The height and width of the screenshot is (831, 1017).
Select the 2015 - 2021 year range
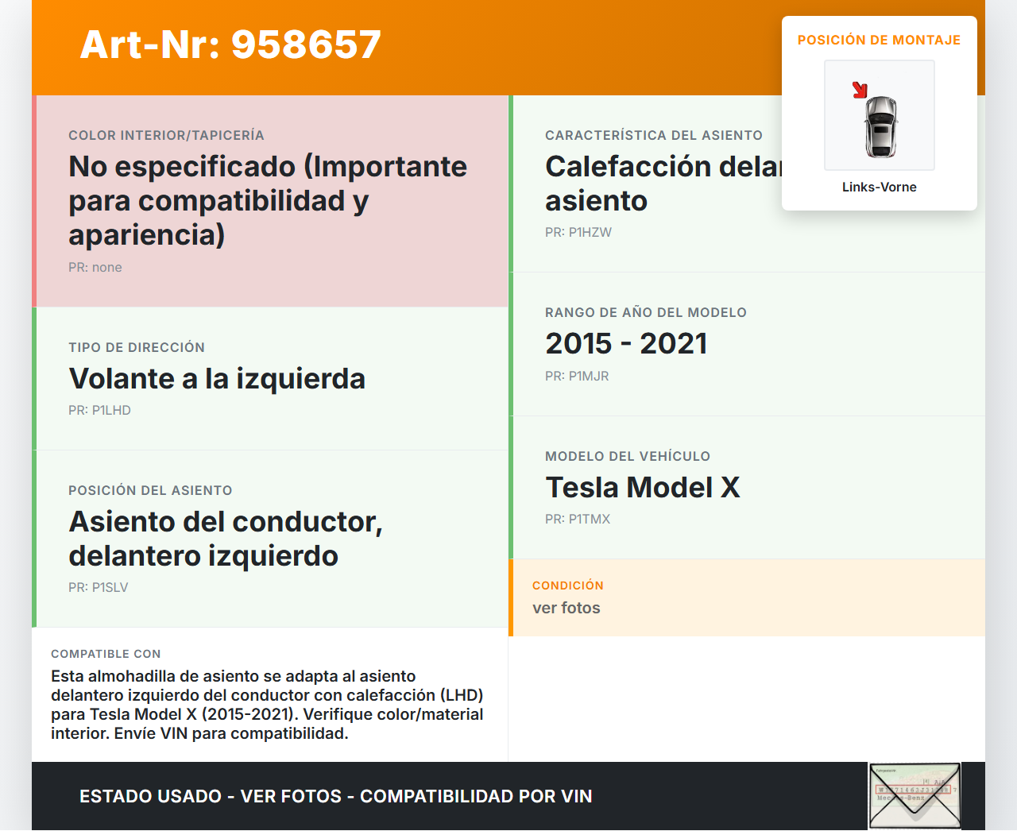pos(626,343)
